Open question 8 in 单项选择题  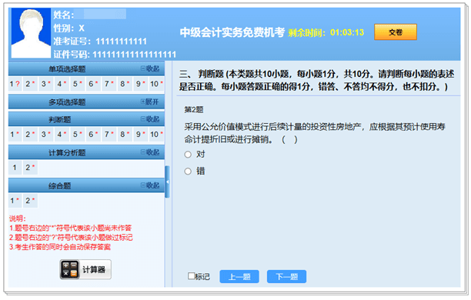click(x=125, y=84)
